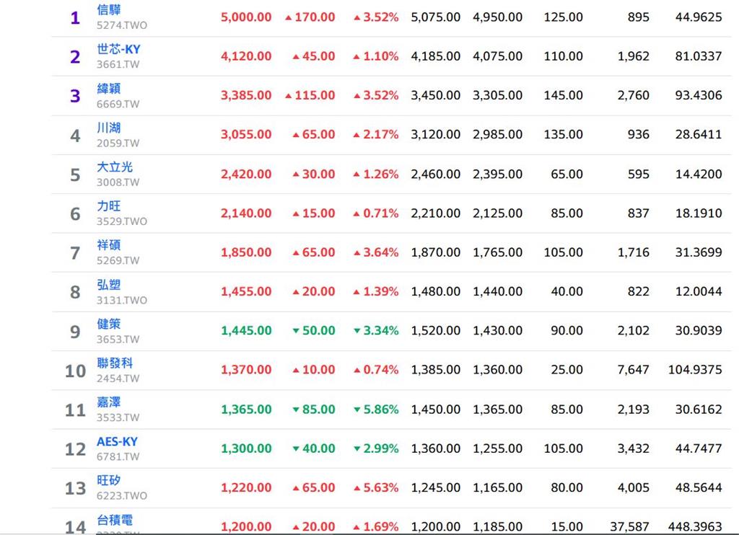739x535 pixels.
Task: Select the 81.0337 value for 世芯-KY
Action: (699, 56)
